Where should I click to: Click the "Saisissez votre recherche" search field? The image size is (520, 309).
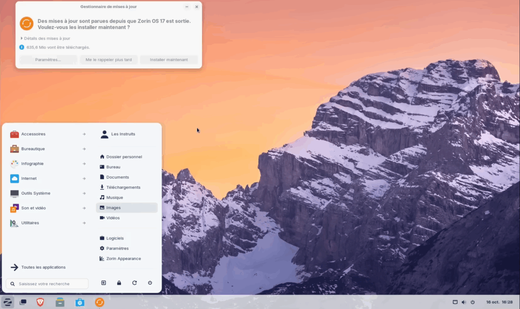(48, 284)
